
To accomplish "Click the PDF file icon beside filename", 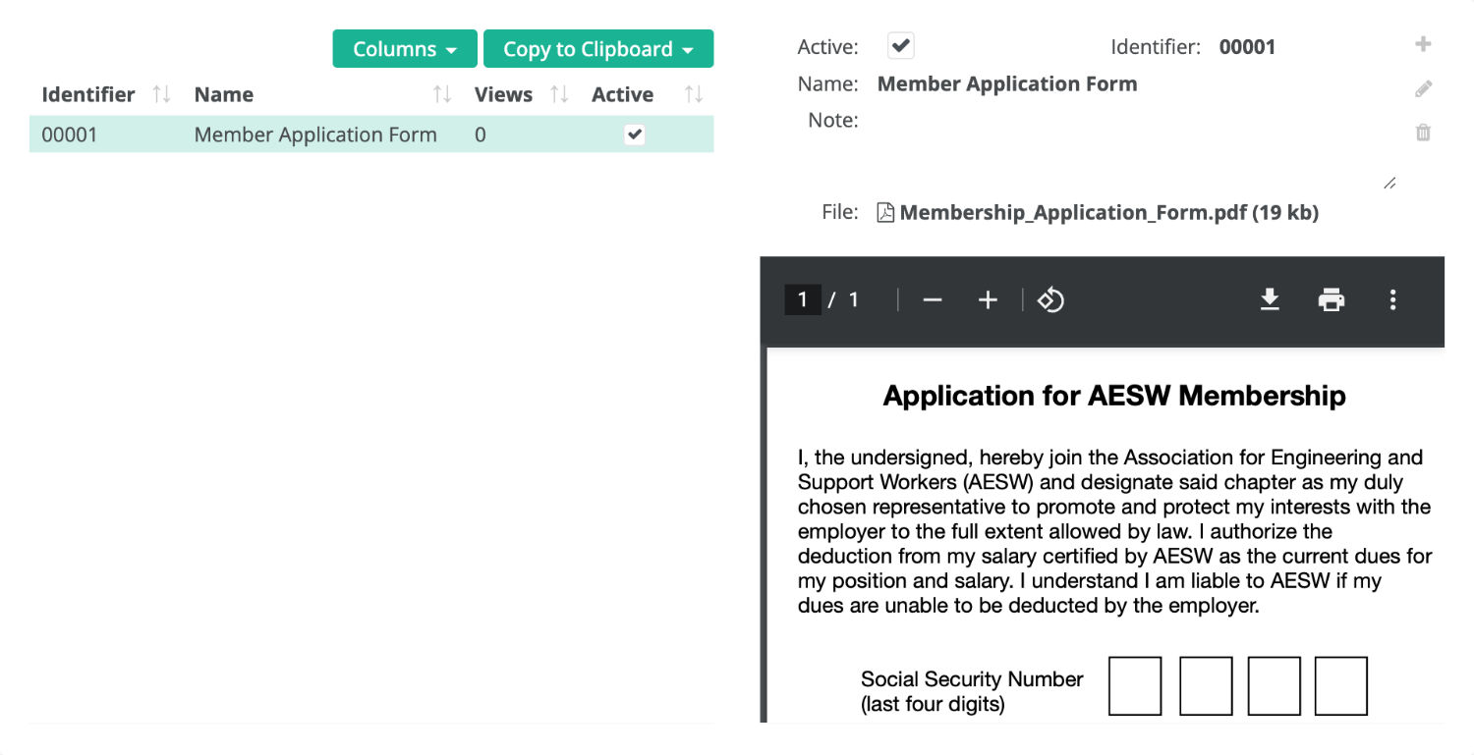I will click(885, 212).
